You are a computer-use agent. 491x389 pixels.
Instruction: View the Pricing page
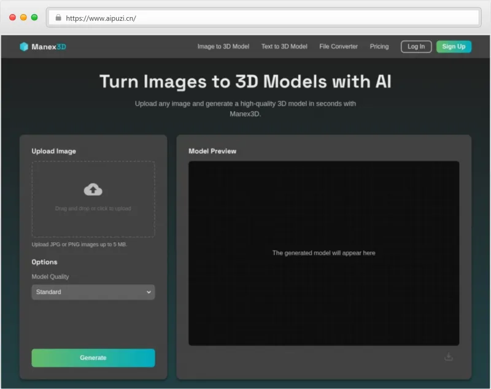pyautogui.click(x=379, y=46)
